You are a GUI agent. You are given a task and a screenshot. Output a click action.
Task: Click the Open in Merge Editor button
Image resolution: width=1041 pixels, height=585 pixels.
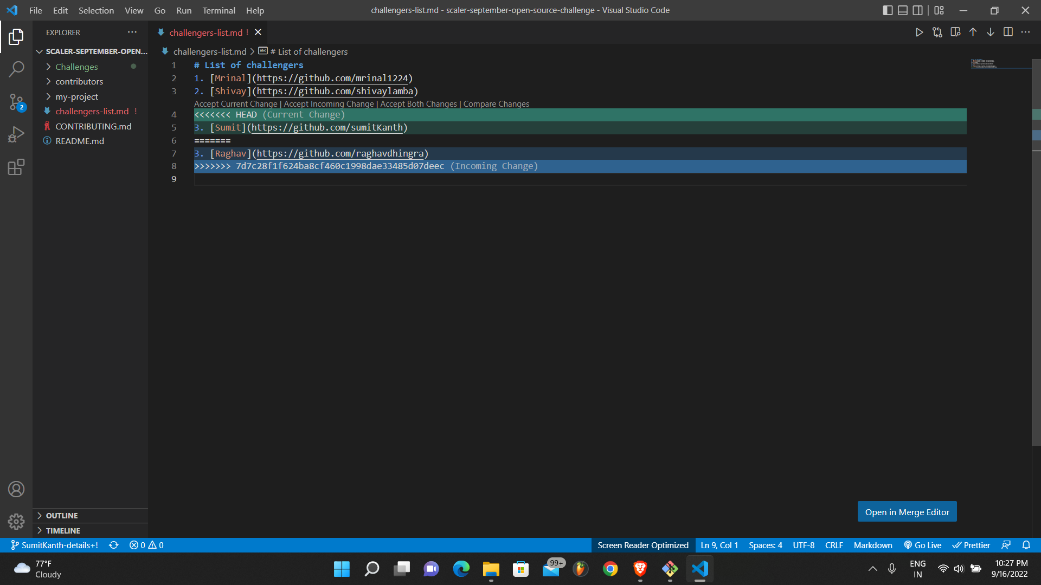[x=907, y=511]
